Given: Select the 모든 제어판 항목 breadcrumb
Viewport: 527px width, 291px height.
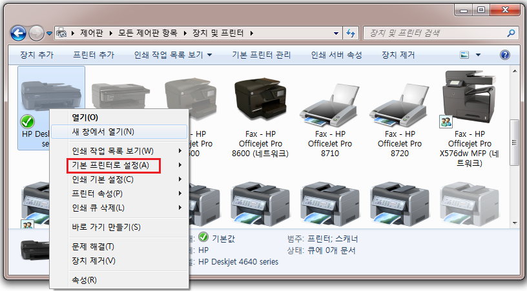Looking at the screenshot, I should (x=147, y=33).
